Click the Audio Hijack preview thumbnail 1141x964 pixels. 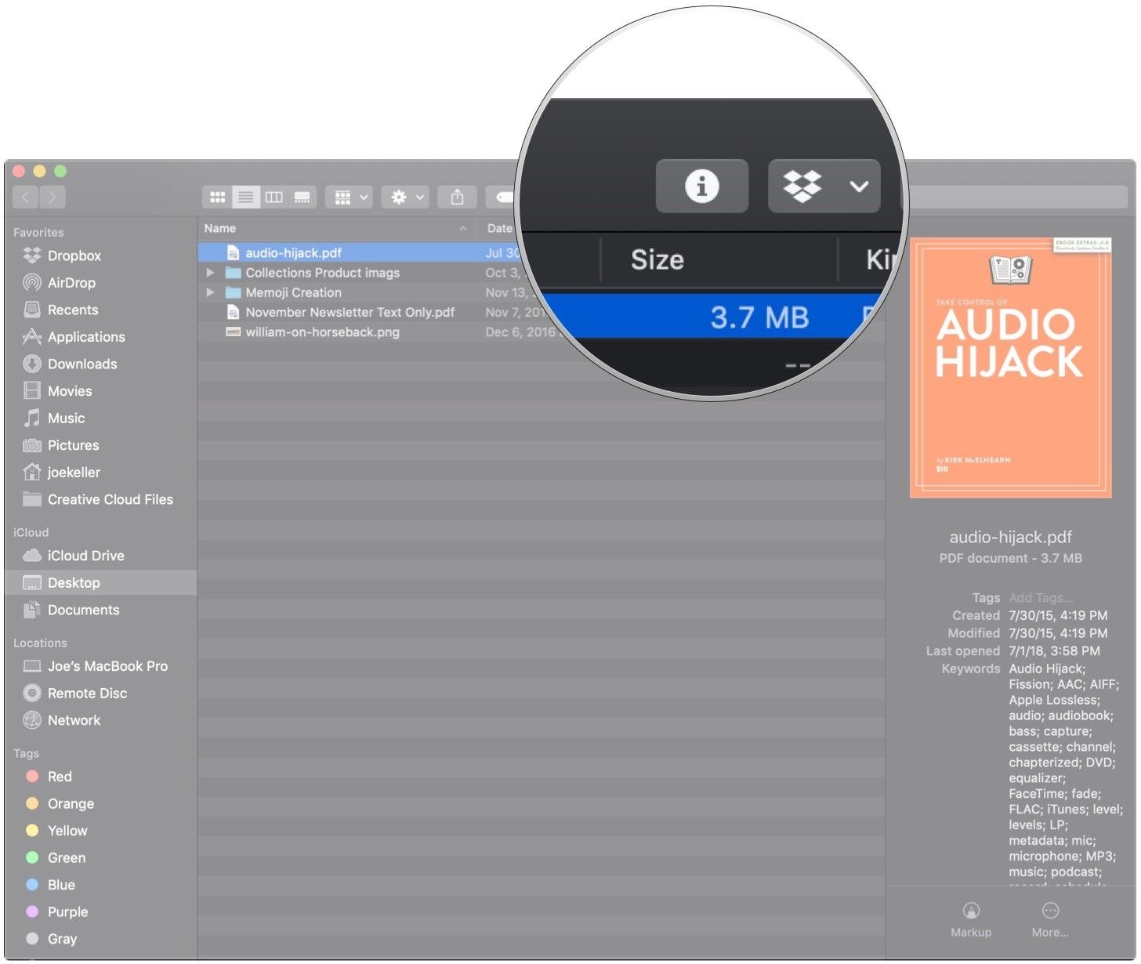point(1010,368)
